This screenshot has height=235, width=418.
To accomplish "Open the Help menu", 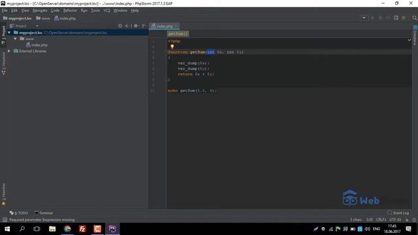I will [x=135, y=10].
